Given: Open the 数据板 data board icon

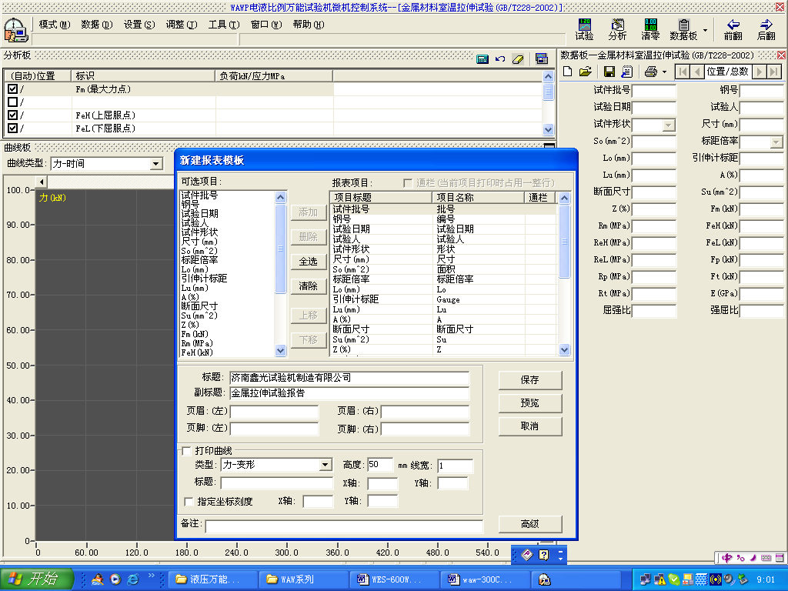Looking at the screenshot, I should [683, 30].
